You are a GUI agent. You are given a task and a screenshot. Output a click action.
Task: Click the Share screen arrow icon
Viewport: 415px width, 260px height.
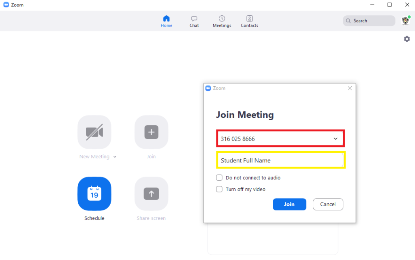(151, 194)
